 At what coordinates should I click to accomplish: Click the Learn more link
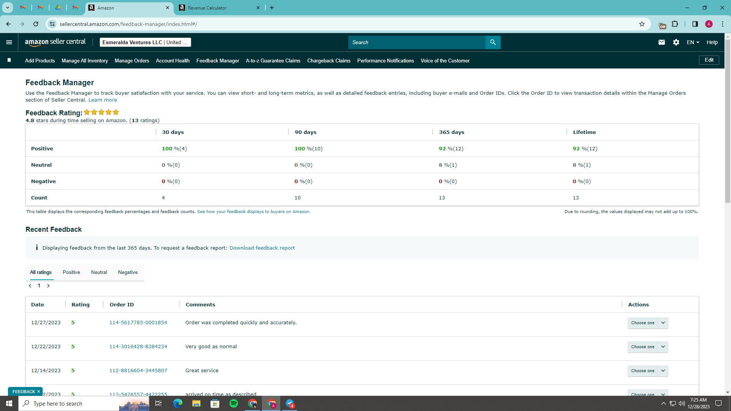(102, 100)
